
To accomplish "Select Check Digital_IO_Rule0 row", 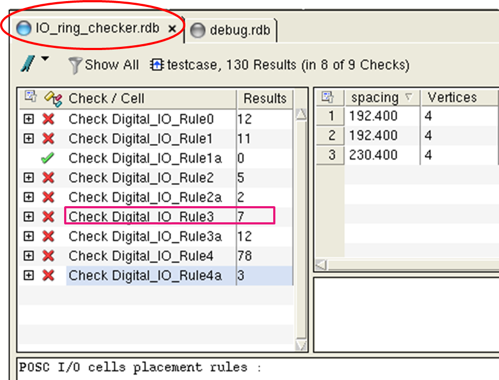I will [156, 119].
